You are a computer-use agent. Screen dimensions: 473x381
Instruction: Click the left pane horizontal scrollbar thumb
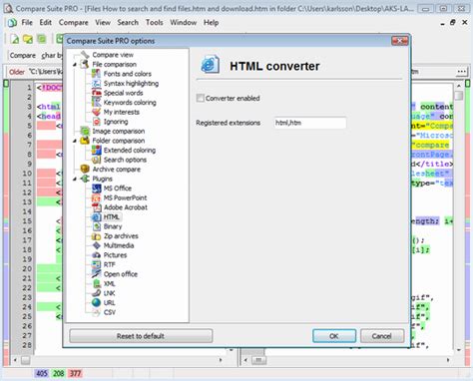pos(26,360)
